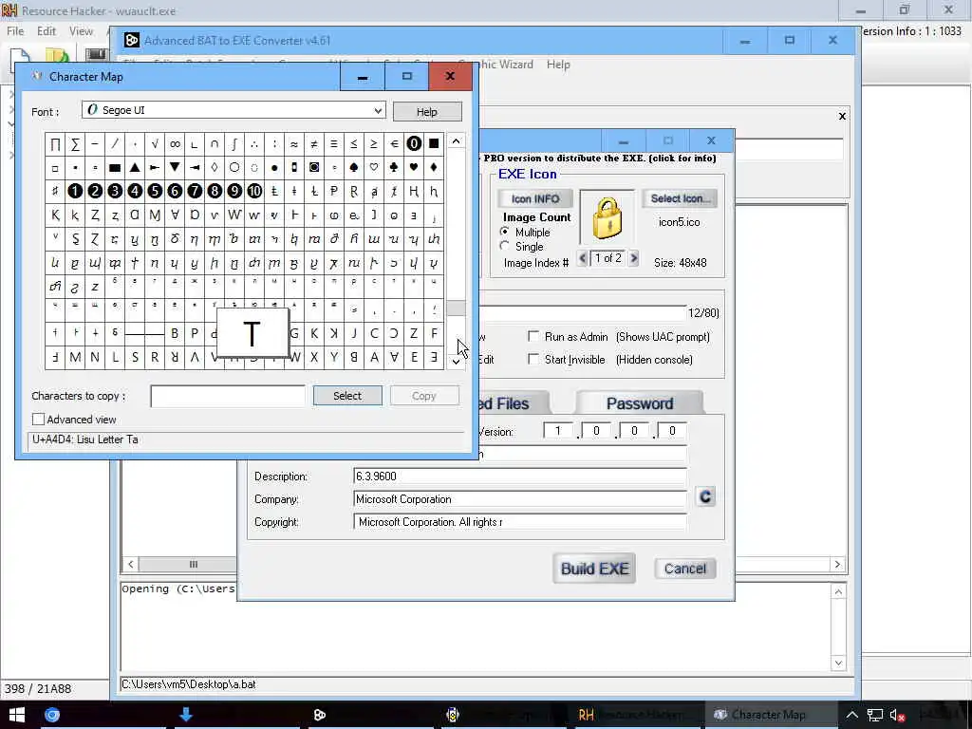Click the Cancel button
This screenshot has width=972, height=729.
point(685,569)
